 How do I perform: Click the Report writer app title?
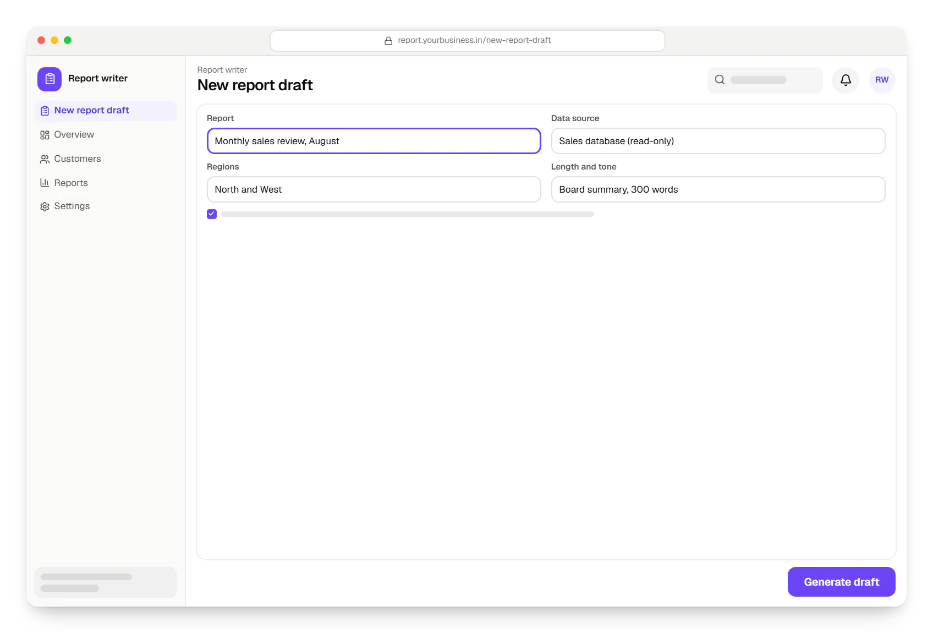click(x=98, y=79)
